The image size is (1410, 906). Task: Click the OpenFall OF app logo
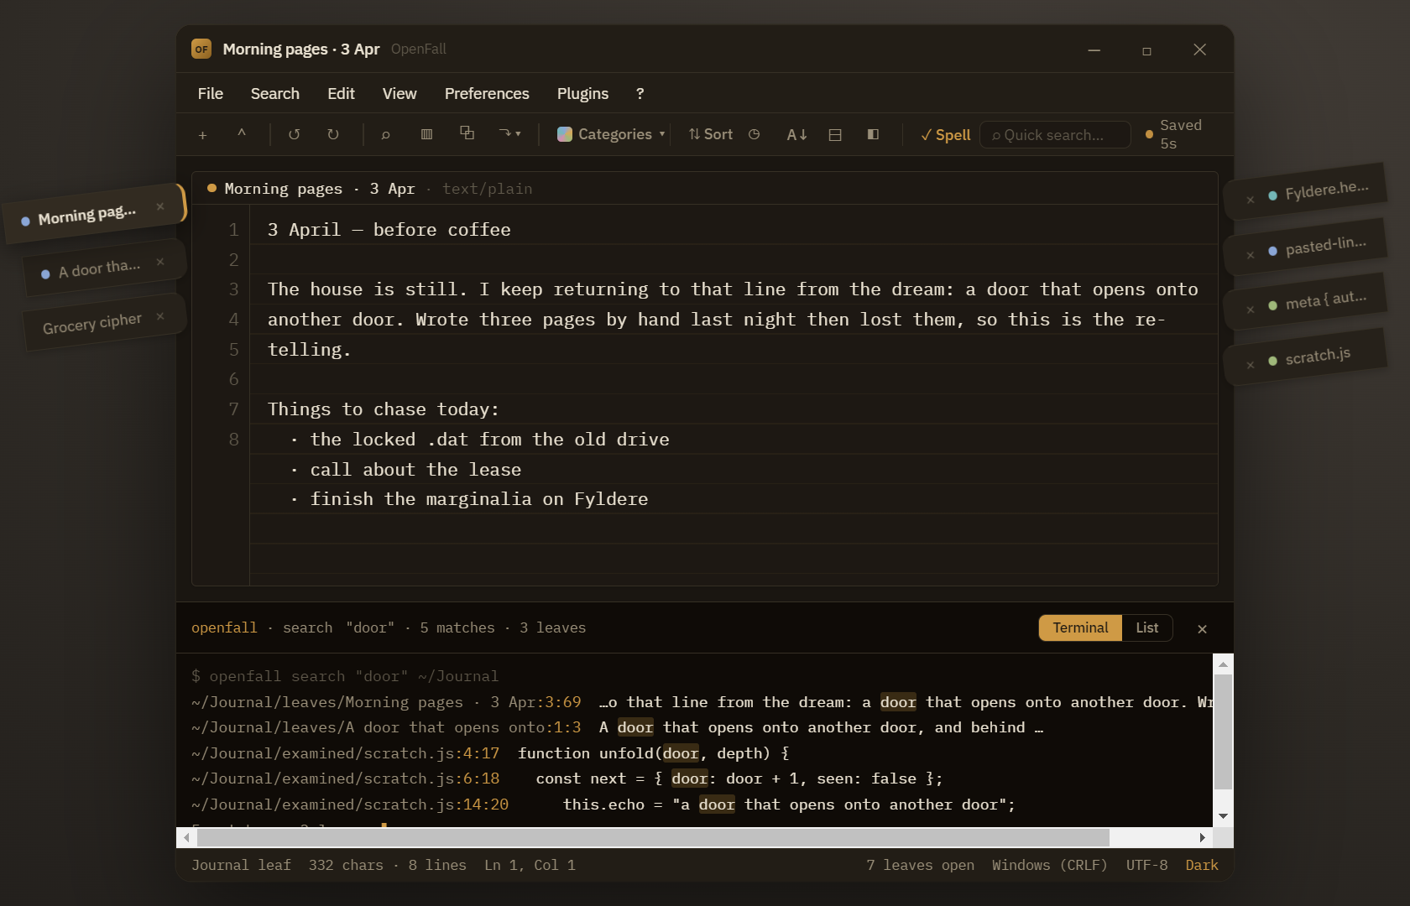tap(201, 49)
